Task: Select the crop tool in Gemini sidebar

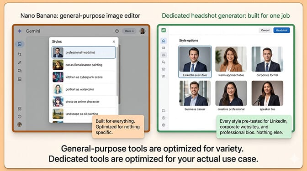Action: pyautogui.click(x=20, y=54)
